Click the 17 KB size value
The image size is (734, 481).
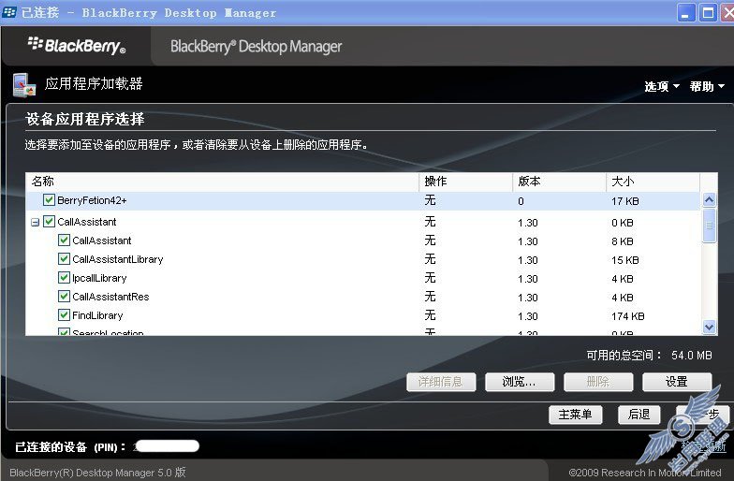point(625,201)
